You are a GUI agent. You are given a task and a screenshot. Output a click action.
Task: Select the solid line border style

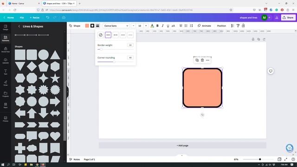(108, 35)
